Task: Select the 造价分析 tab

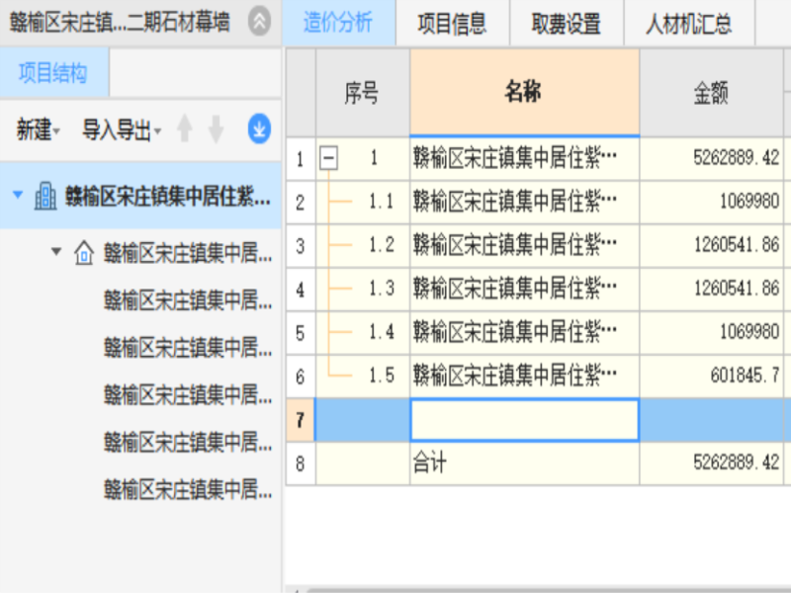Action: (338, 24)
